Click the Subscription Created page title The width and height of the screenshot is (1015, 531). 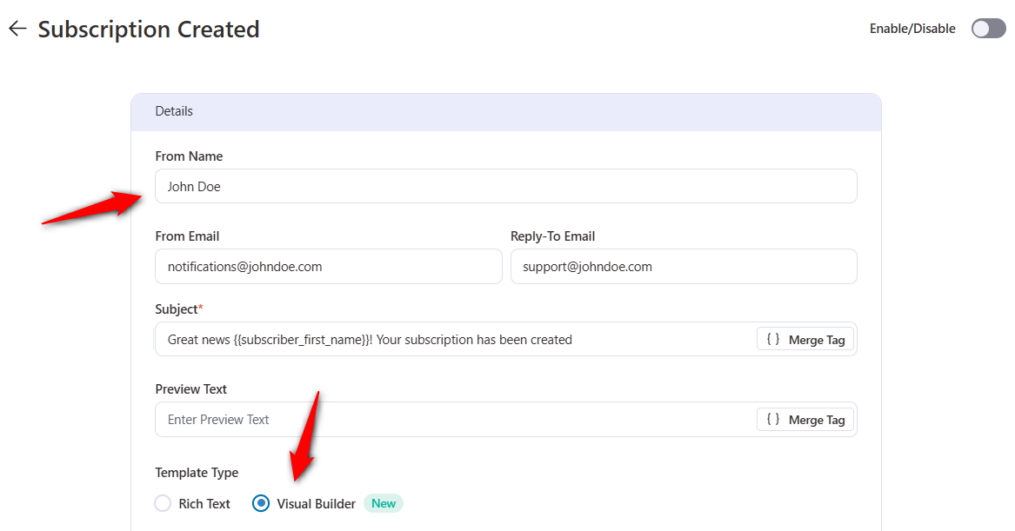click(149, 29)
